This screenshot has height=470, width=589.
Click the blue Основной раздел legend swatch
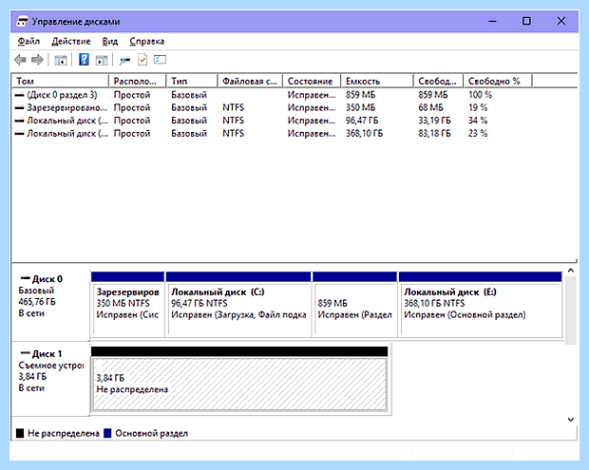[x=107, y=433]
